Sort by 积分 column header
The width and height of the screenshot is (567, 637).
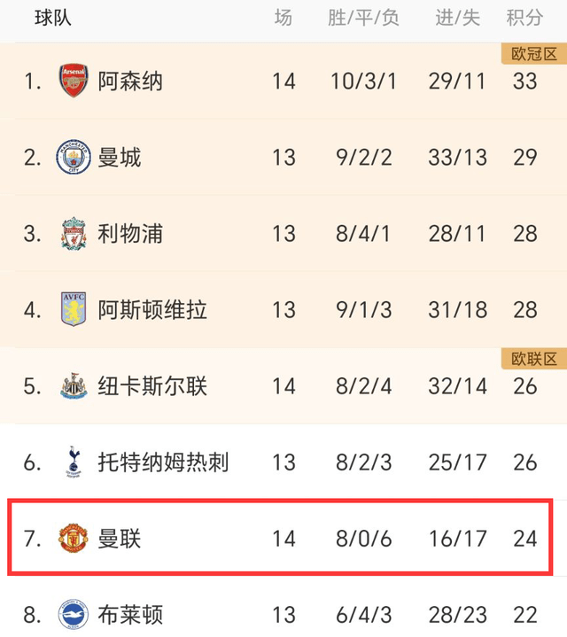[x=524, y=18]
